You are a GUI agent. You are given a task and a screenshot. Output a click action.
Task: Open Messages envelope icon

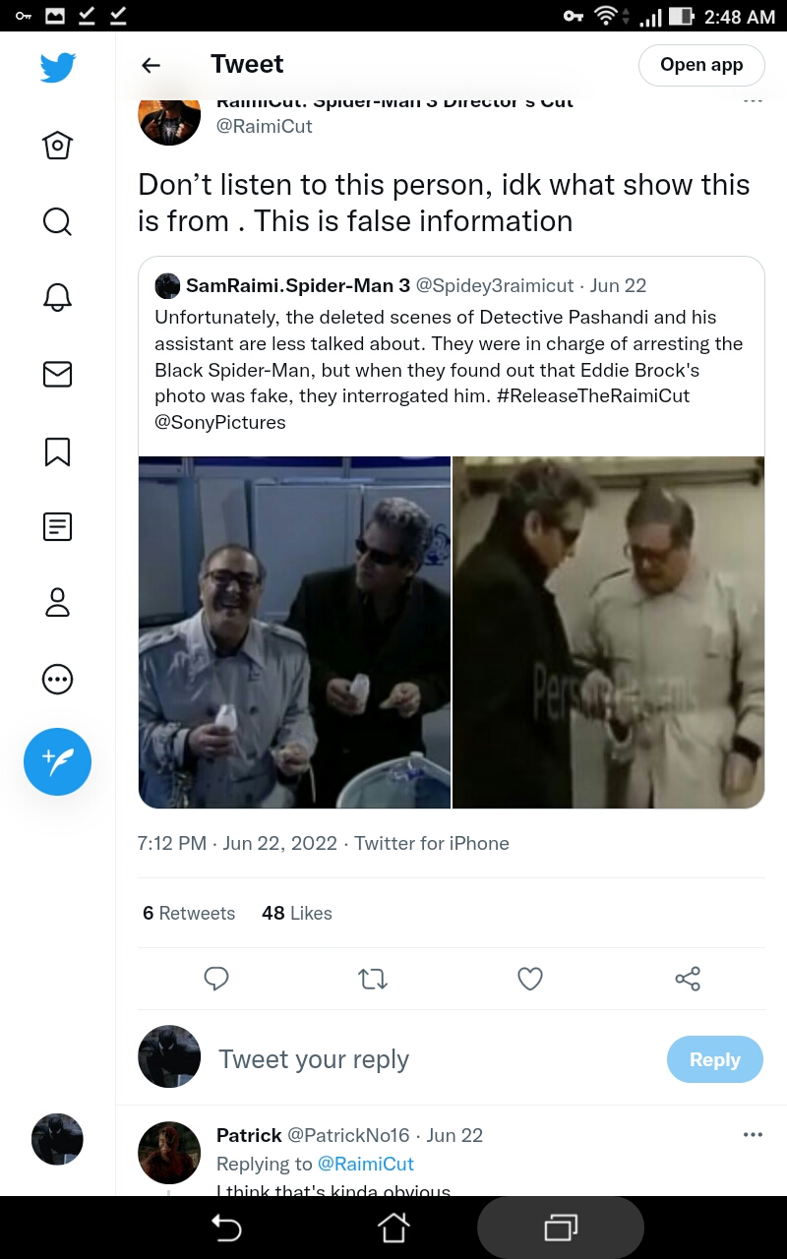click(57, 375)
